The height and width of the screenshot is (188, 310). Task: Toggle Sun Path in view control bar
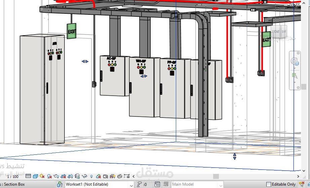coord(42,176)
